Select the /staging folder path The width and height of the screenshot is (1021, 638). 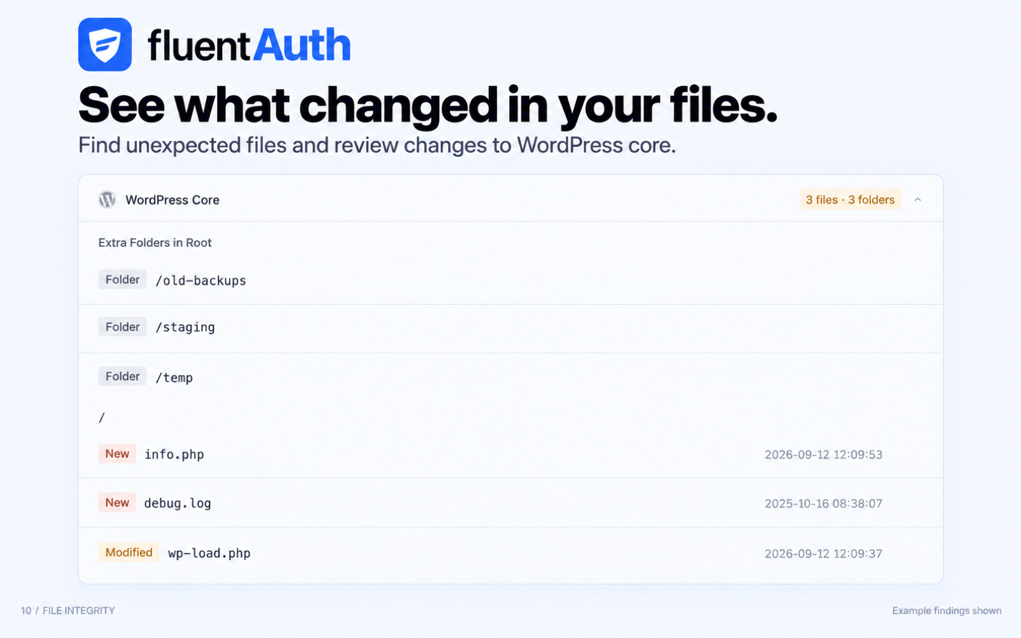[x=185, y=327]
